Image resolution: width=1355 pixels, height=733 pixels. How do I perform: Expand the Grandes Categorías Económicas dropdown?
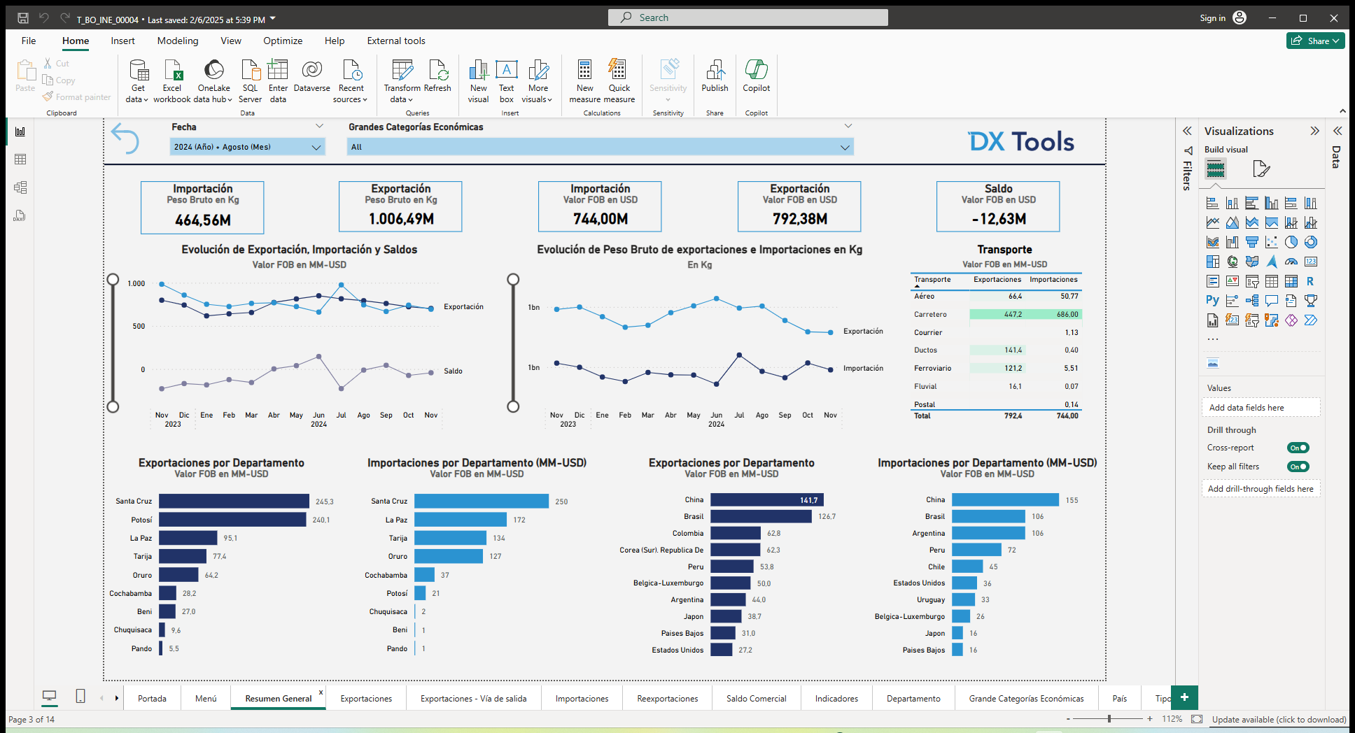(845, 147)
